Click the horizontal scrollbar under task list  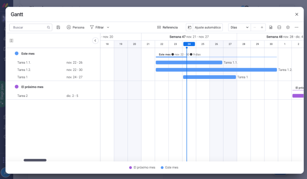(x=35, y=160)
